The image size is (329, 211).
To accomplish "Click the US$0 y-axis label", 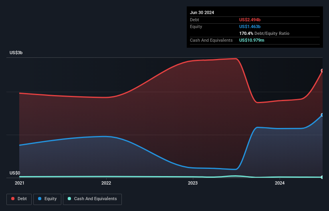I will pos(15,173).
